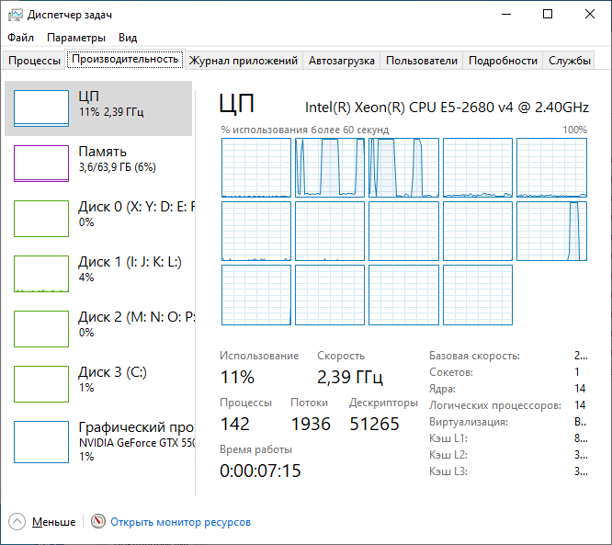Viewport: 612px width, 545px height.
Task: Go to the Пользователи tab
Action: pyautogui.click(x=422, y=61)
